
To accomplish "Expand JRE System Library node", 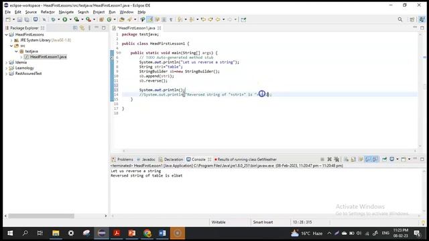I will coord(11,40).
